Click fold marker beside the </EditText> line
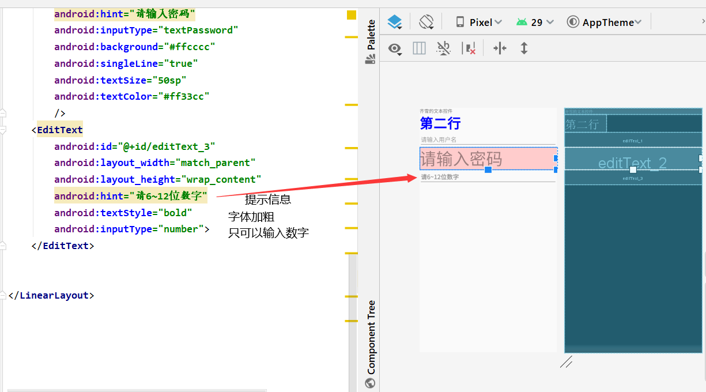The height and width of the screenshot is (392, 706). (x=3, y=246)
